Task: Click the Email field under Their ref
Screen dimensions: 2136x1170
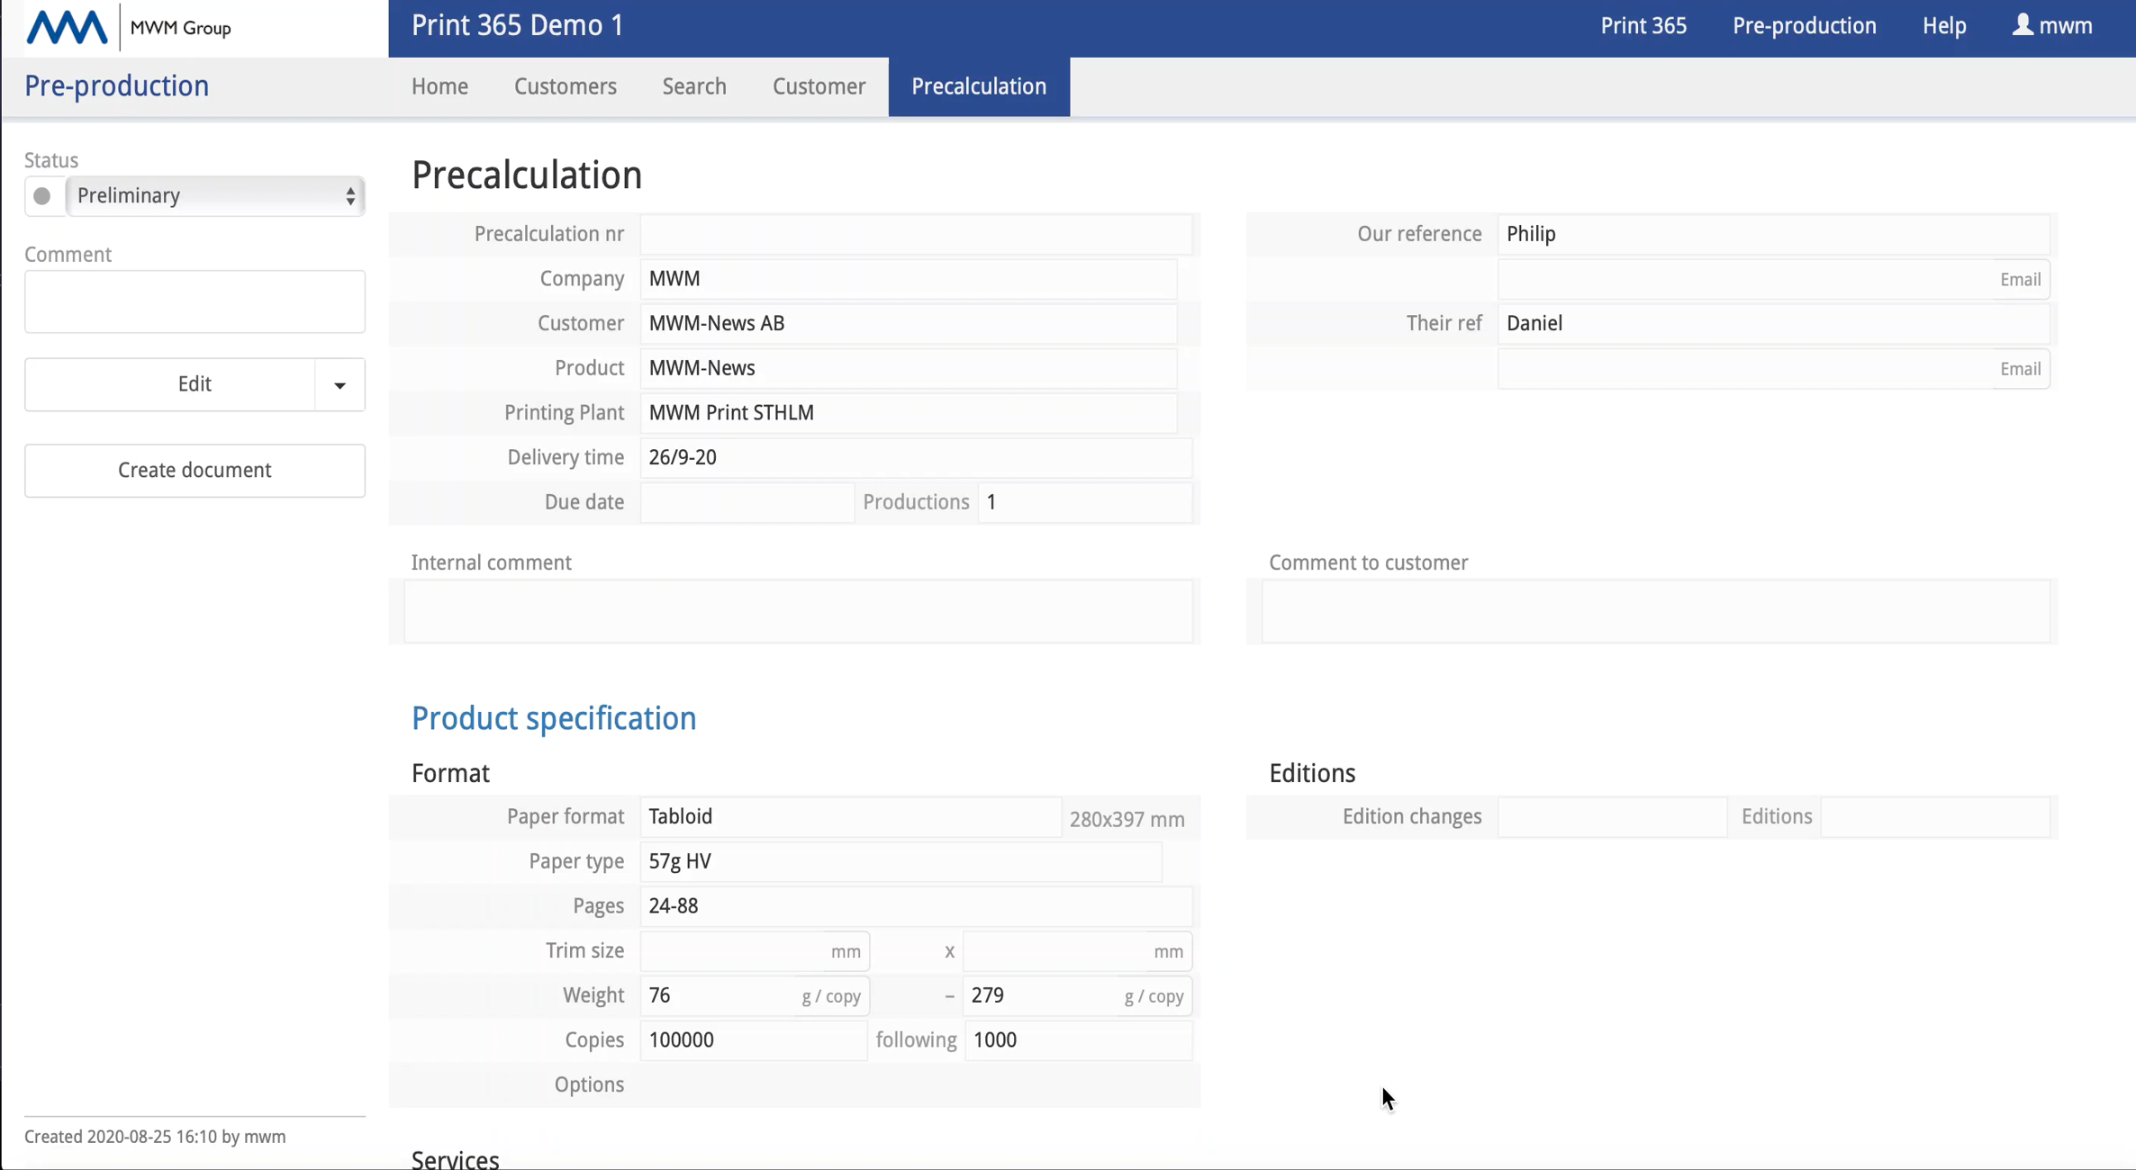Action: pyautogui.click(x=1774, y=369)
